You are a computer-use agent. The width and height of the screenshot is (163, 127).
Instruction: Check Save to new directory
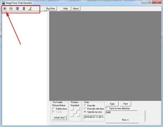tap(107, 108)
